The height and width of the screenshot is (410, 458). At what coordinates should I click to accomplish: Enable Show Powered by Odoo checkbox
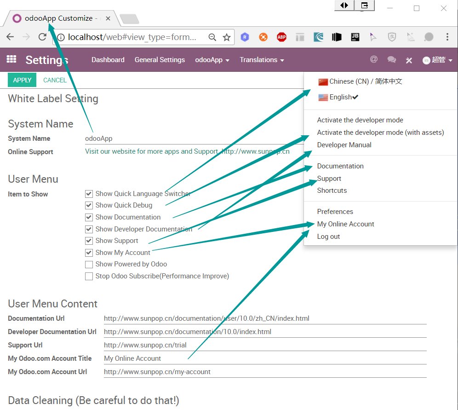(x=89, y=264)
